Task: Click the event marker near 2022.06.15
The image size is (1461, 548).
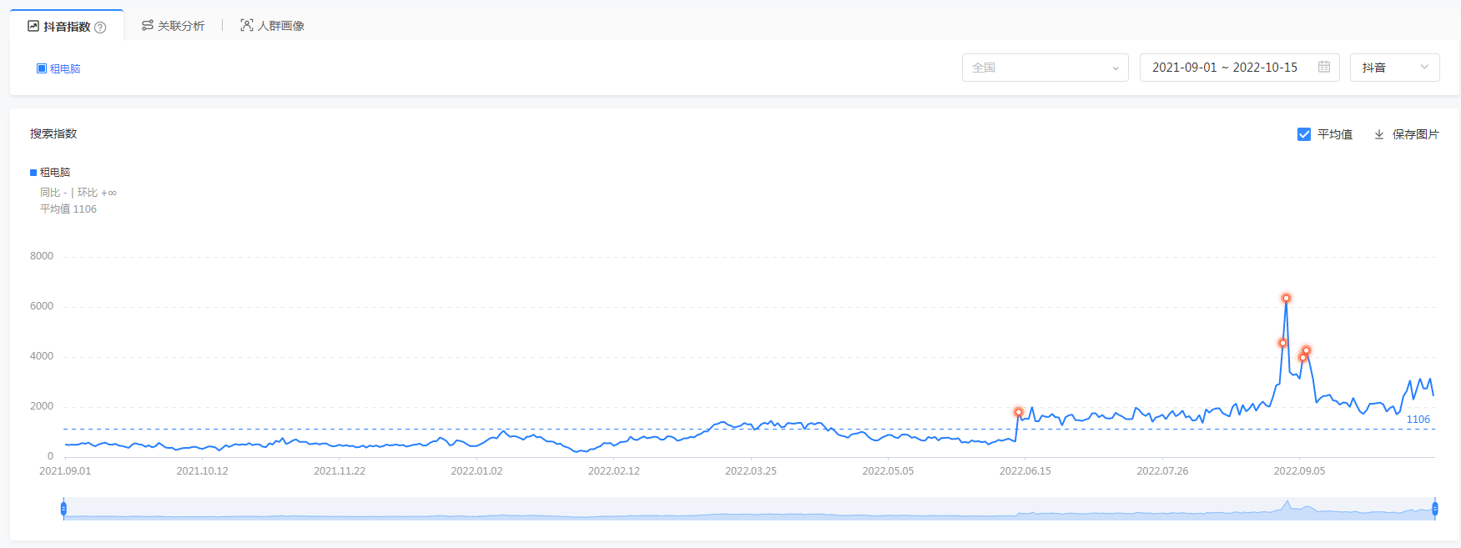Action: pos(1019,412)
